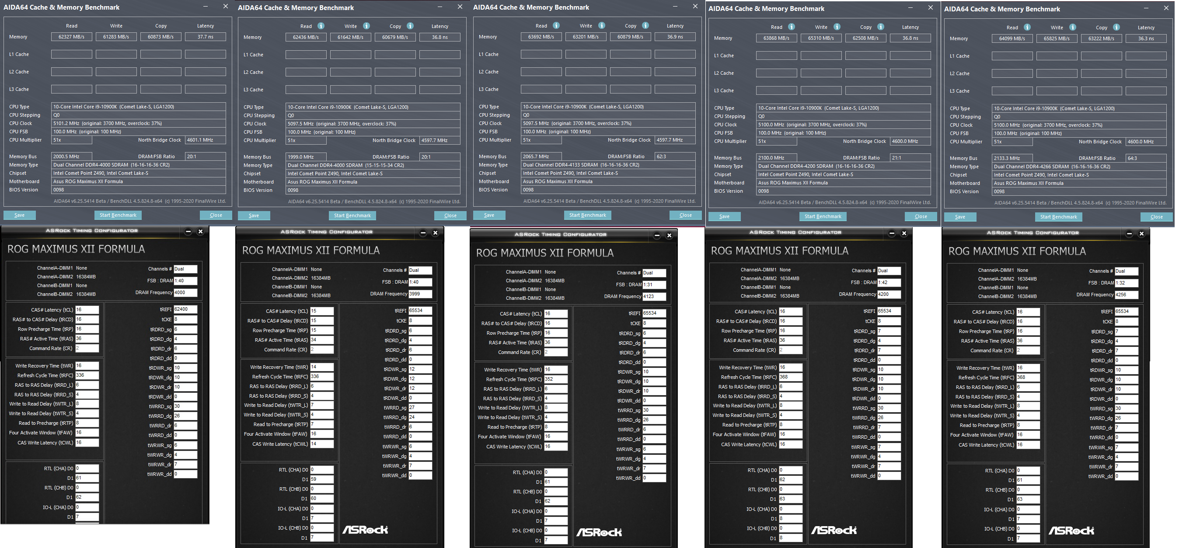This screenshot has width=1186, height=548.
Task: Click Read info icon in 15-15-15-34 benchmark window
Action: coord(321,26)
